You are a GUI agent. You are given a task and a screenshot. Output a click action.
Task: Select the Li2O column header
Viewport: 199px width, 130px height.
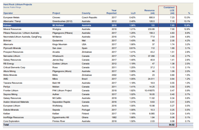point(133,13)
